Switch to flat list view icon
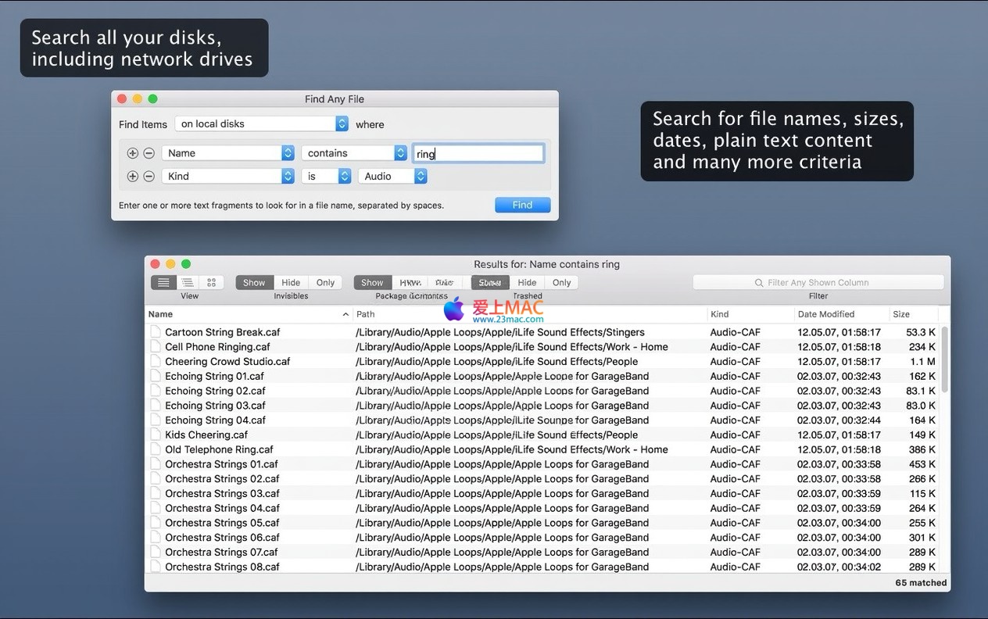988x619 pixels. click(163, 283)
